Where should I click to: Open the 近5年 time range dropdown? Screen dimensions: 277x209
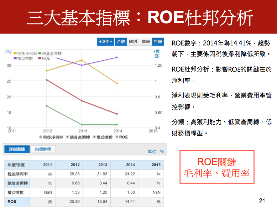pyautogui.click(x=106, y=41)
